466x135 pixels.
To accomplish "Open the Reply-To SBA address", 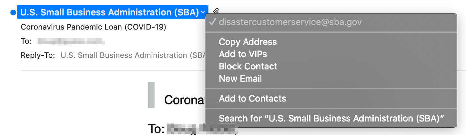I will click(133, 55).
